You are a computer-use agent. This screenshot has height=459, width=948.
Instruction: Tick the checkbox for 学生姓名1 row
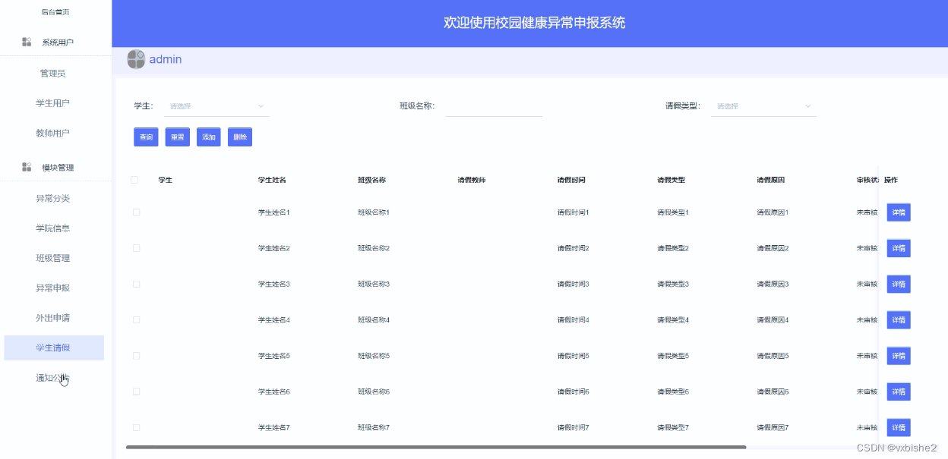(x=136, y=212)
